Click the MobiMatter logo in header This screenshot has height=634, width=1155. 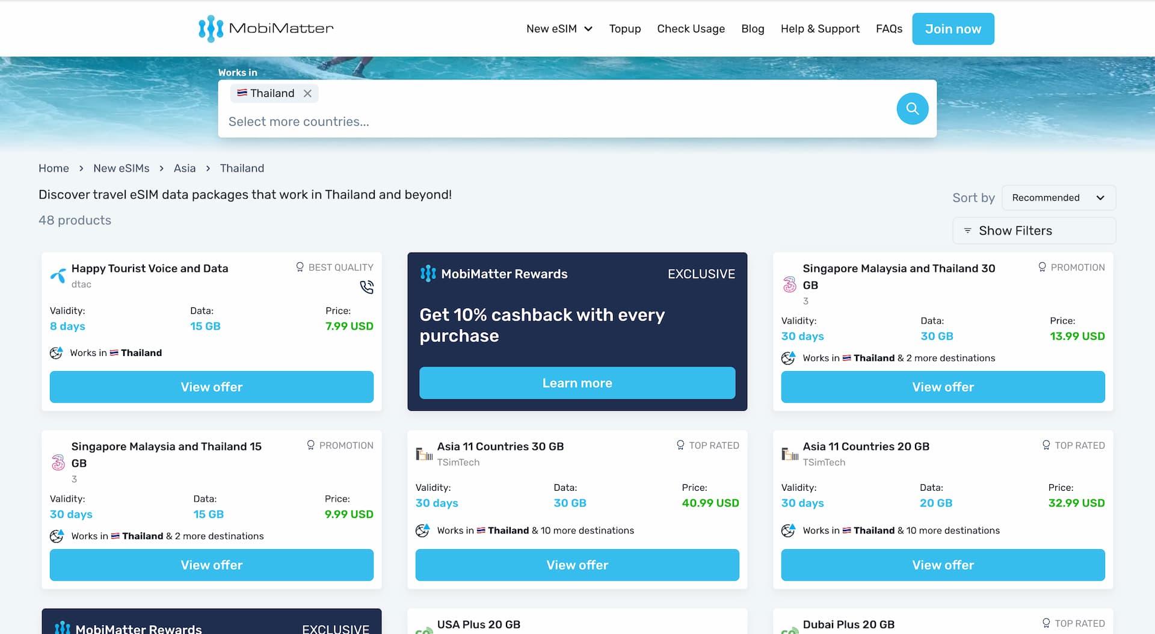click(265, 28)
